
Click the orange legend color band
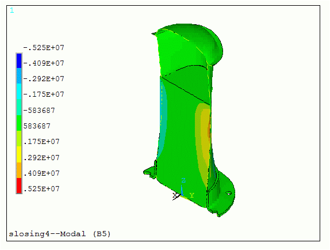(19, 171)
